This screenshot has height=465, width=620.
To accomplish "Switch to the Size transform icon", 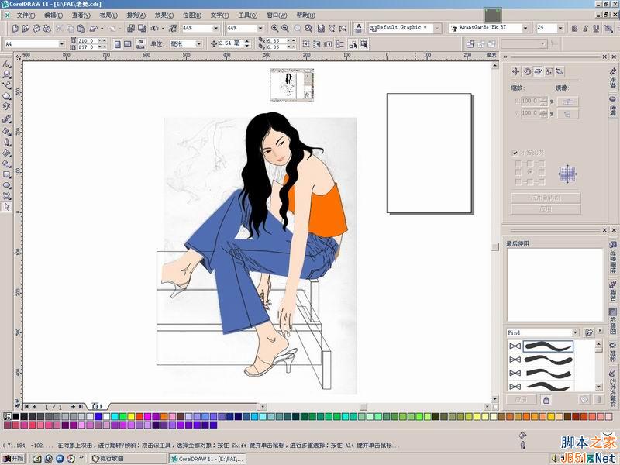I will click(549, 71).
